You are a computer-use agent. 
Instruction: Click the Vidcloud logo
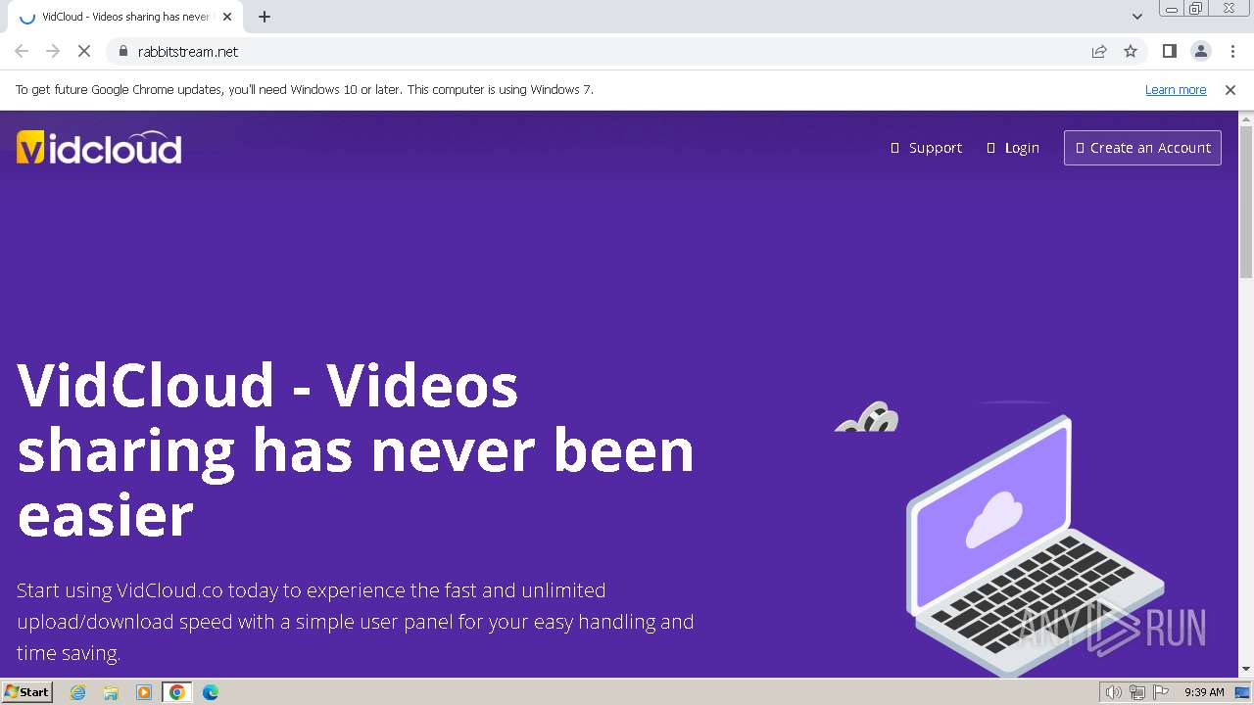point(99,147)
